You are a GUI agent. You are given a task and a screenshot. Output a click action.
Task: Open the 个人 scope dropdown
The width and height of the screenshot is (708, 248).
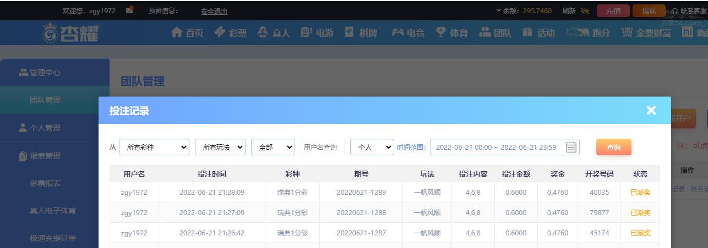[372, 147]
